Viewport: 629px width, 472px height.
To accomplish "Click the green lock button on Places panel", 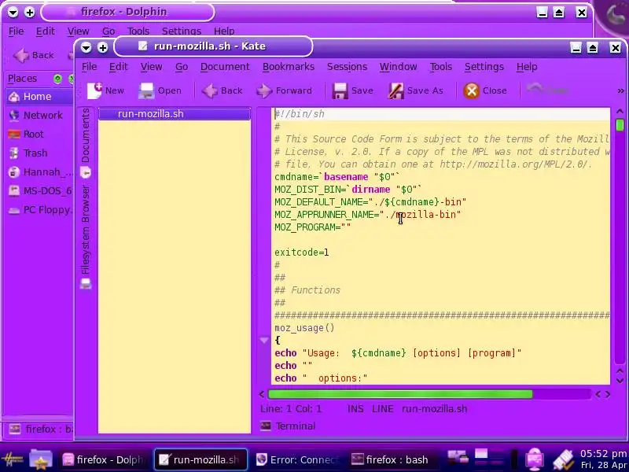I will coord(57,79).
